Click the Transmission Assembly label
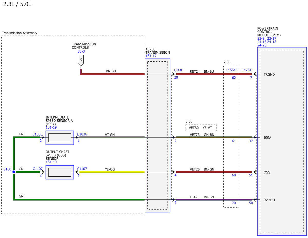The image size is (308, 238). click(20, 33)
